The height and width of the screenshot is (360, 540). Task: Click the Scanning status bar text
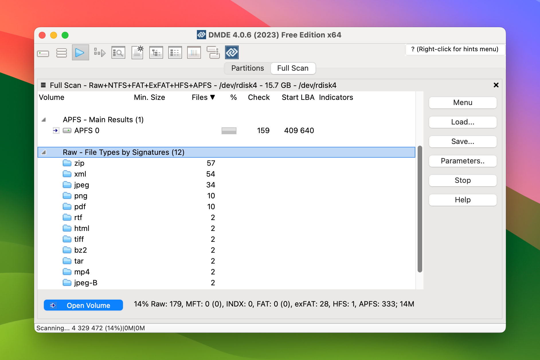(x=91, y=328)
